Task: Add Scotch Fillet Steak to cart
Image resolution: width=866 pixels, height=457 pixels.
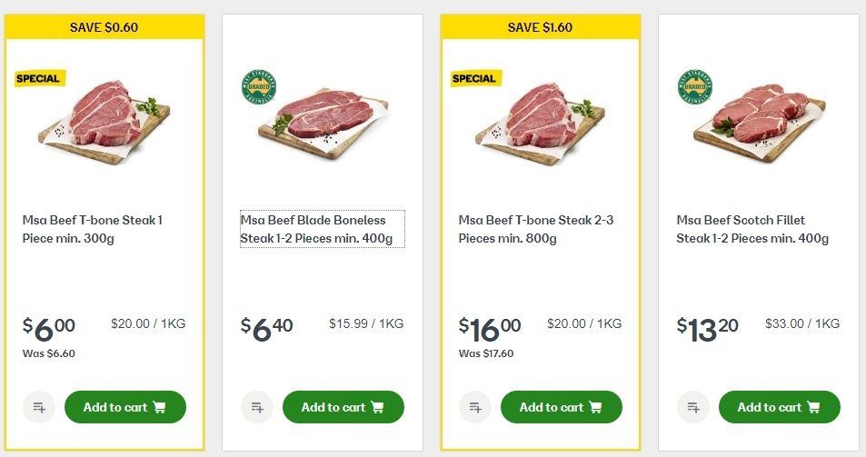Action: coord(780,407)
